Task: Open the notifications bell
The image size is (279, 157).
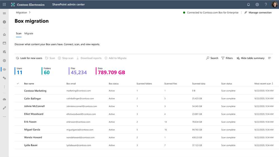Action: [248, 5]
